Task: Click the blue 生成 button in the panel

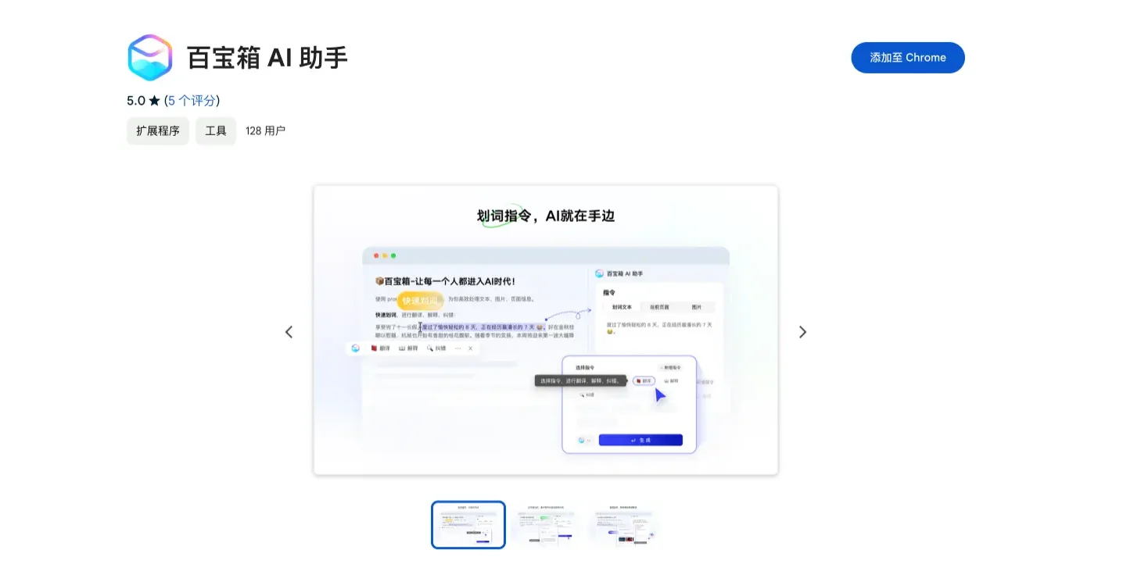Action: (640, 440)
